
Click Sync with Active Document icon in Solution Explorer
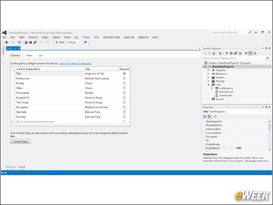pos(227,53)
